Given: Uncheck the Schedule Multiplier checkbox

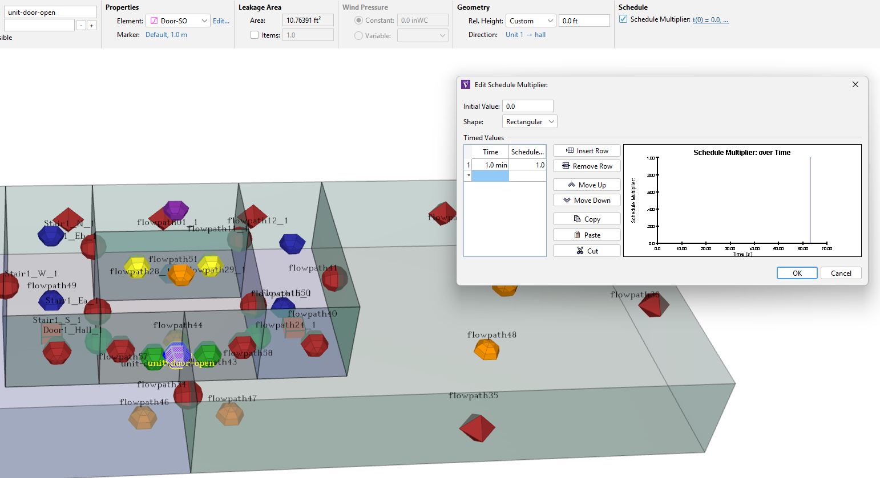Looking at the screenshot, I should click(x=623, y=19).
